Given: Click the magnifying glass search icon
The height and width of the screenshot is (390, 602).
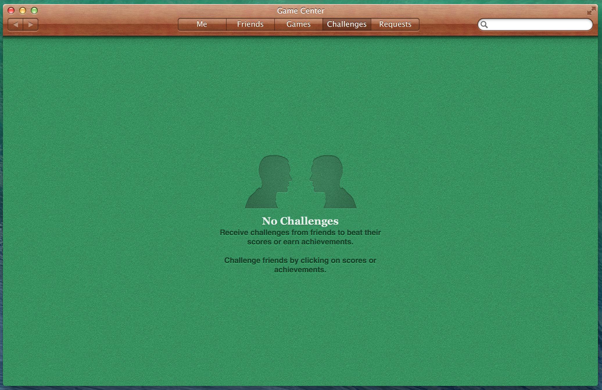Looking at the screenshot, I should [484, 25].
